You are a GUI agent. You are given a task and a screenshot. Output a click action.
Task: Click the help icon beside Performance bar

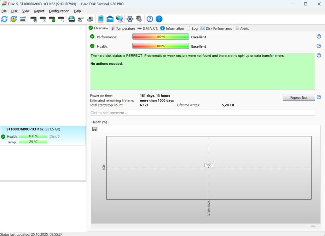[319, 36]
